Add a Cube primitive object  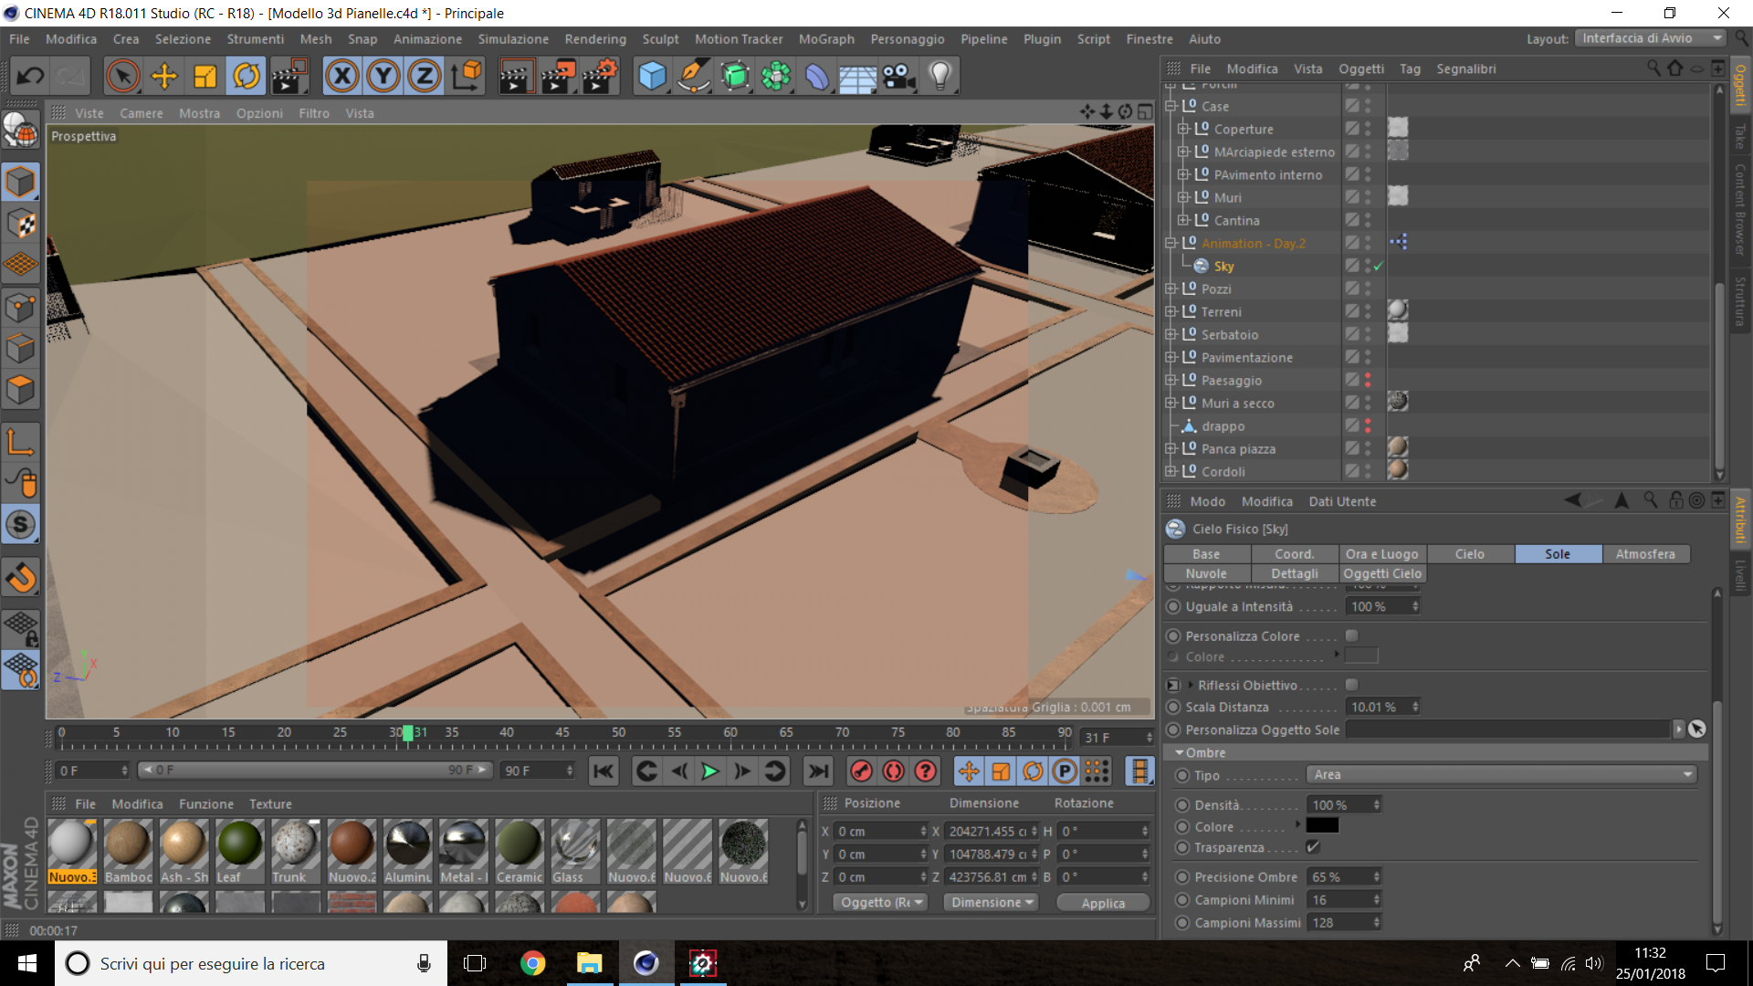point(652,77)
